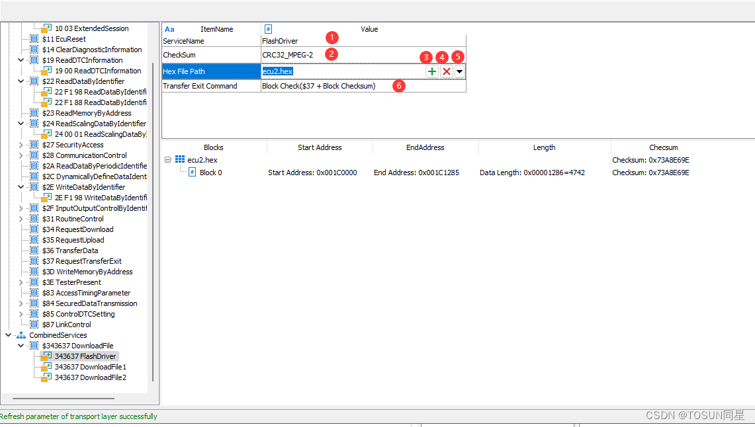Click the service tree vertical scrollbar
Image resolution: width=755 pixels, height=427 pixels.
(x=153, y=221)
